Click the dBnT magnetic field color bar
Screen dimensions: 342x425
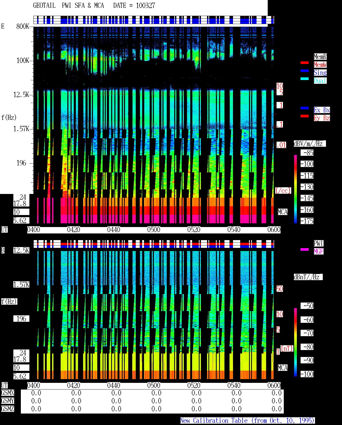tap(296, 342)
